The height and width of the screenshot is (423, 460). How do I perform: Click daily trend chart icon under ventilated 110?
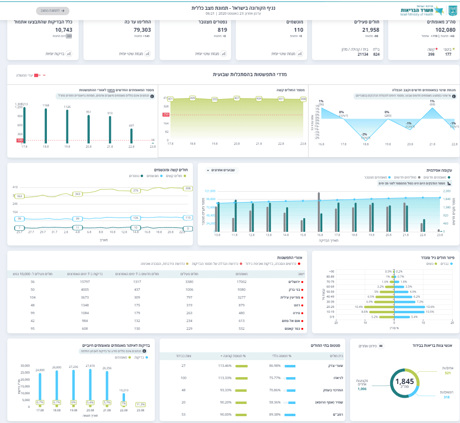[x=300, y=54]
